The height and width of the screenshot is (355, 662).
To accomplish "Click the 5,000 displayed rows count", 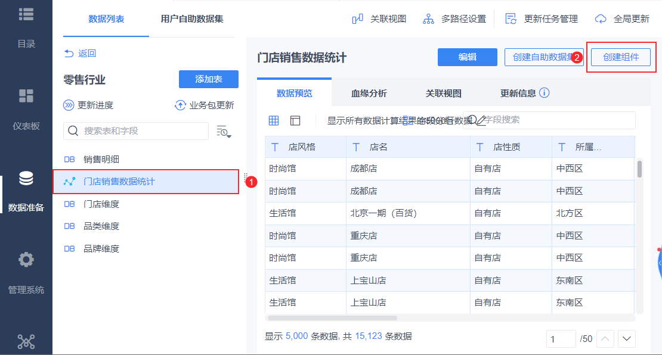I will coord(297,336).
